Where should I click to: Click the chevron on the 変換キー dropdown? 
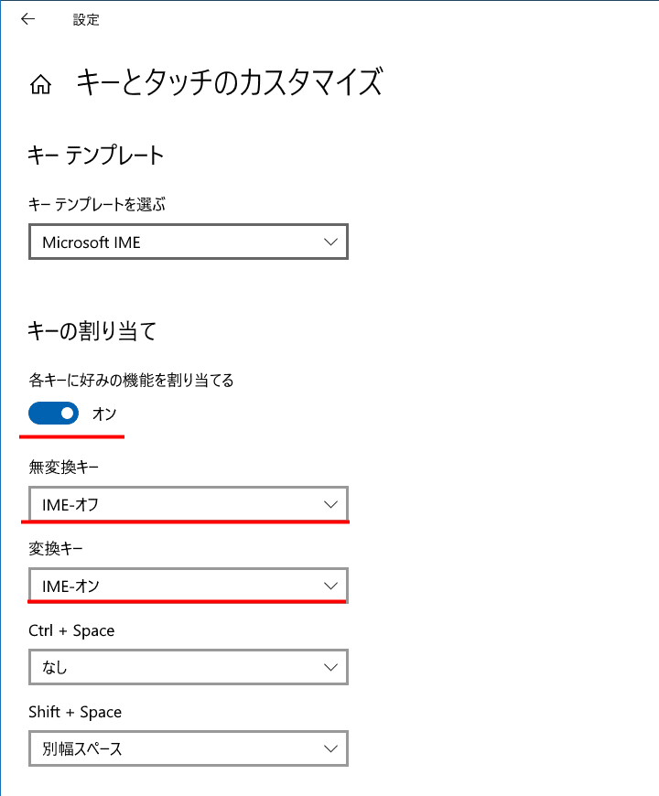(331, 586)
